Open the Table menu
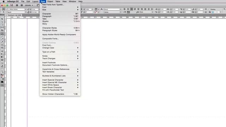 pyautogui.click(x=58, y=1)
